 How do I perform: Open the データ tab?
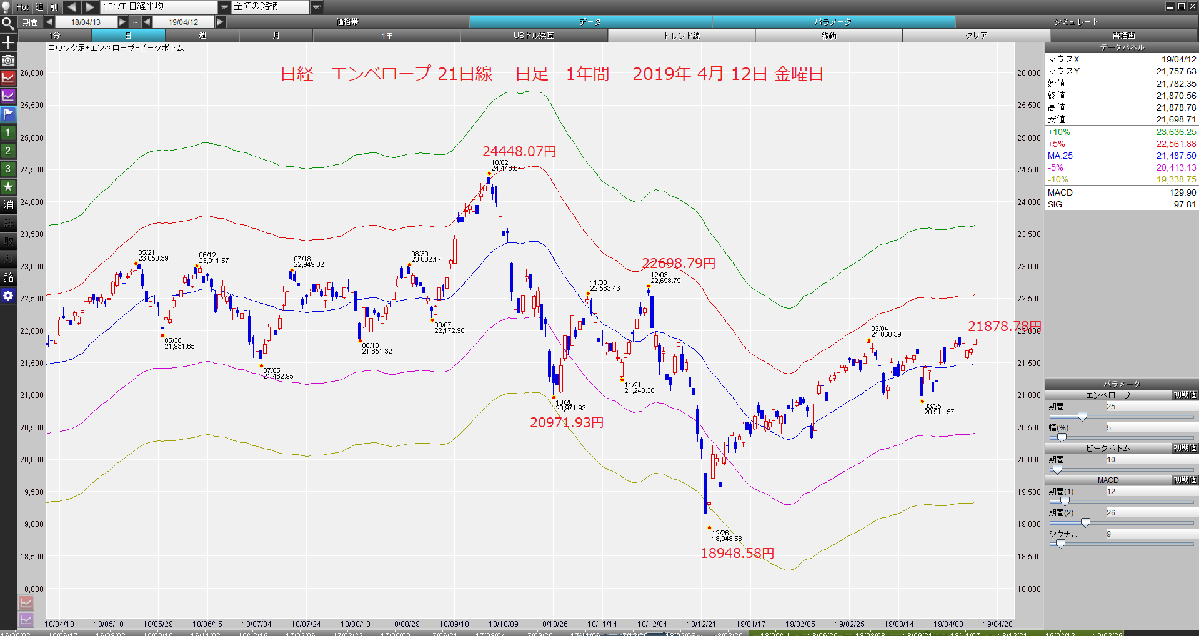590,22
